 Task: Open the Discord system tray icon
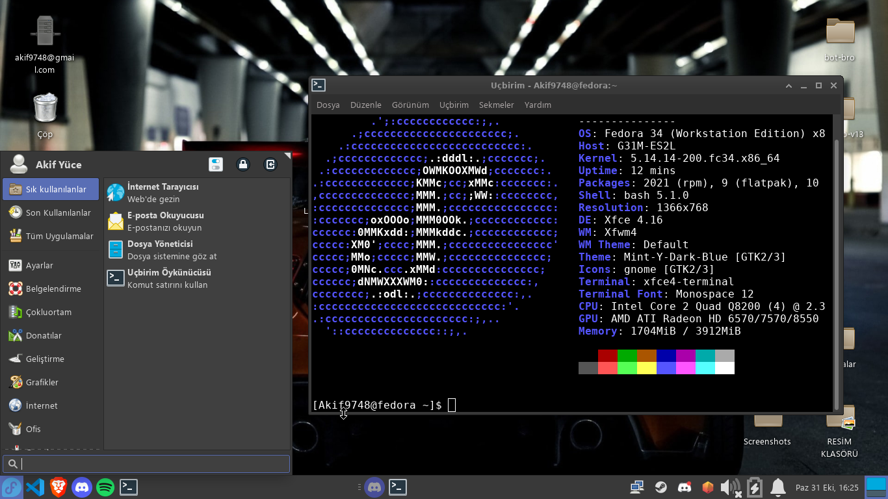[x=684, y=487]
